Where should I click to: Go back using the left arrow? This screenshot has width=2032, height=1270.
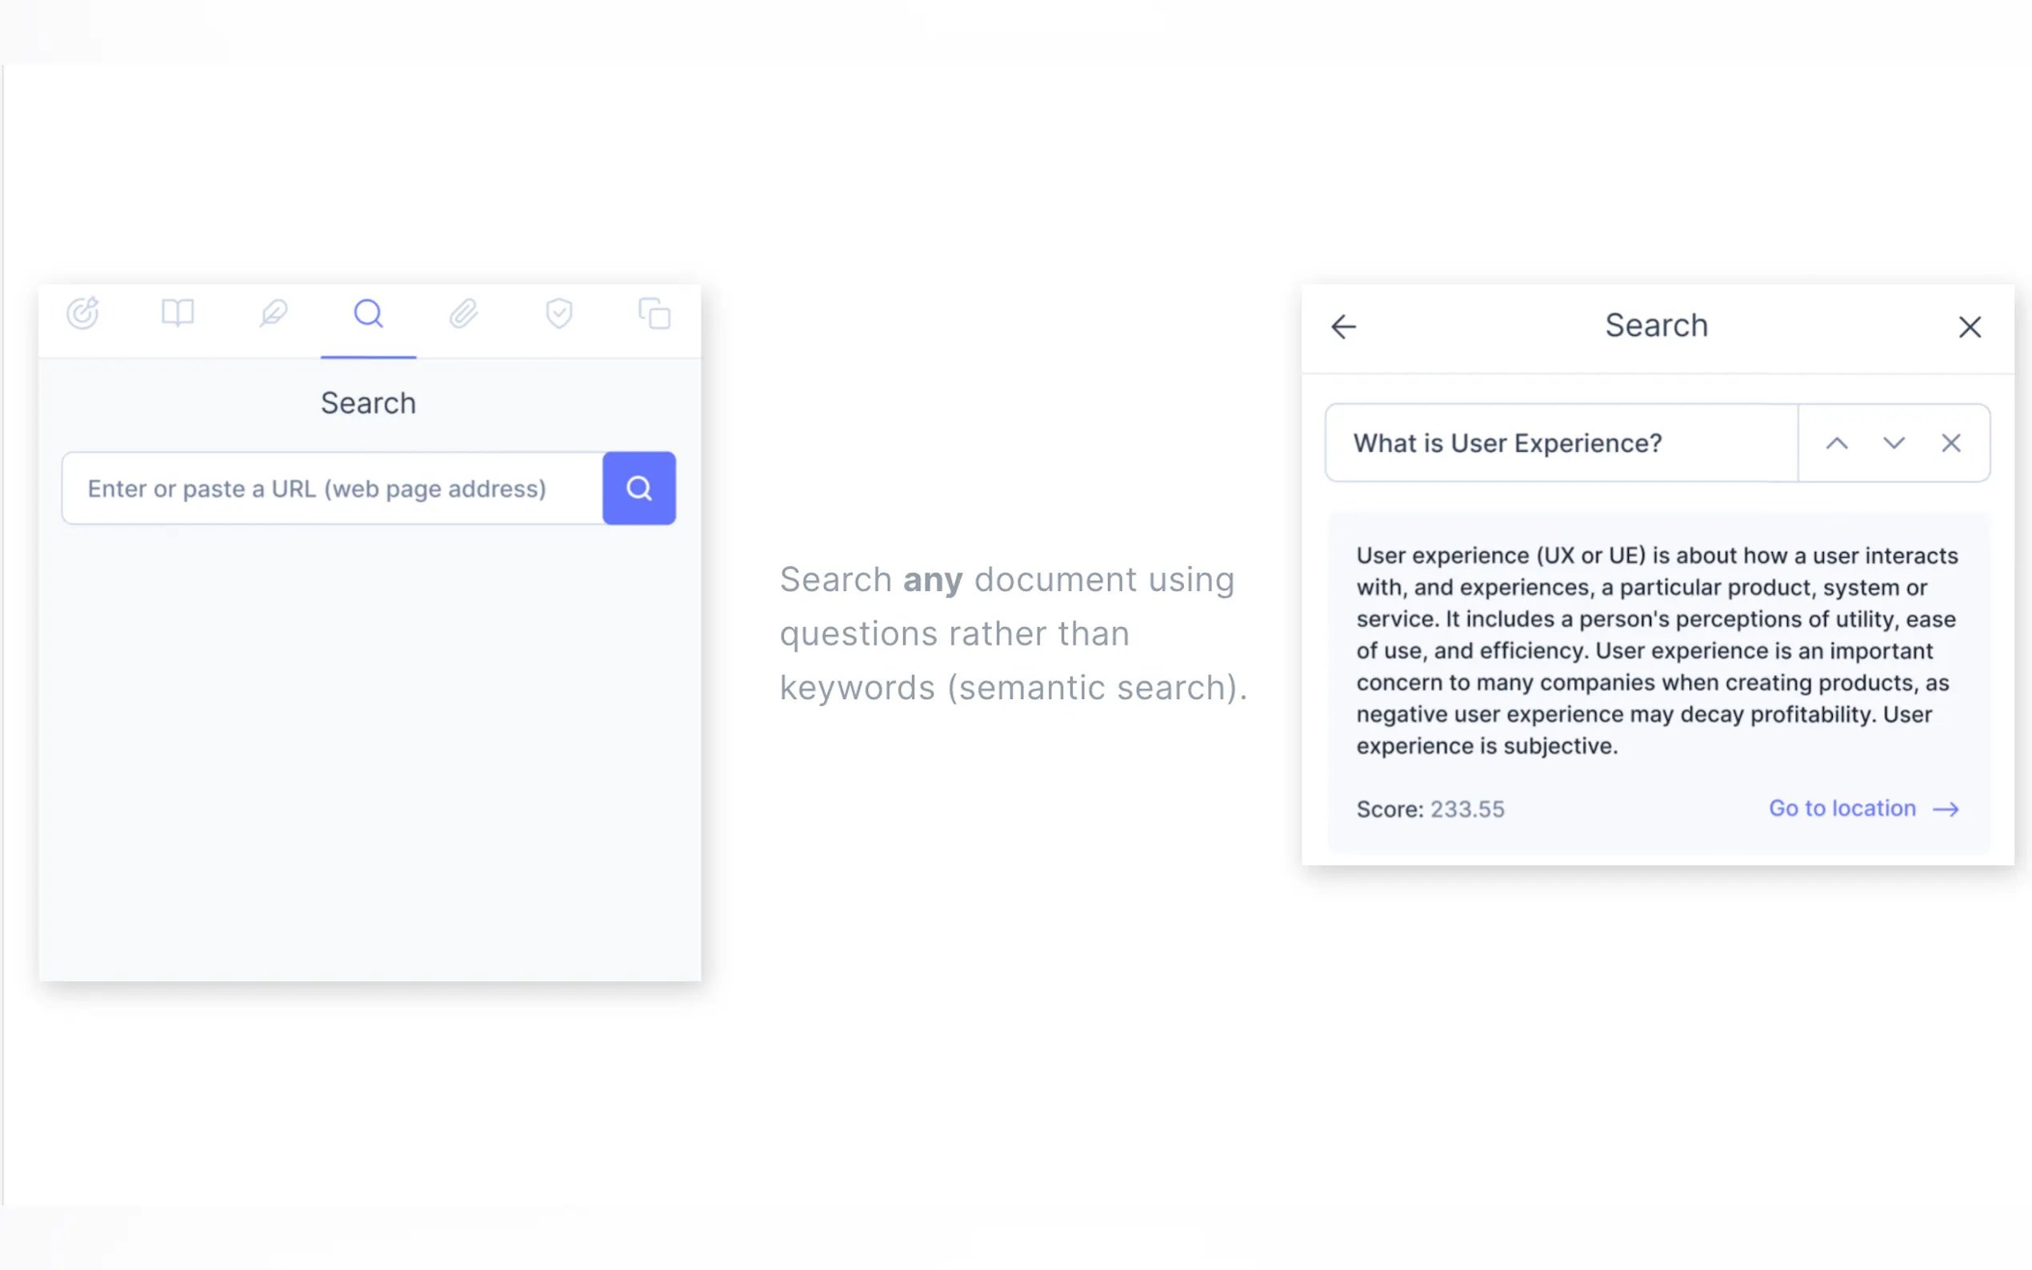[x=1344, y=327]
